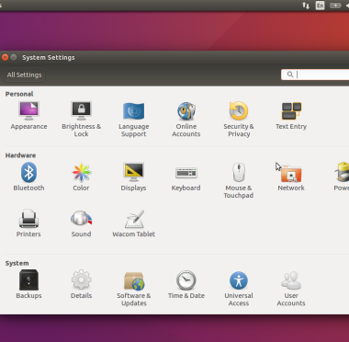The height and width of the screenshot is (342, 349).
Task: Open the En keyboard layout indicator
Action: click(320, 6)
